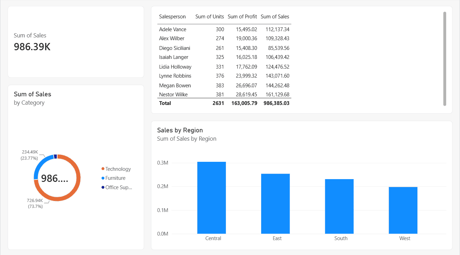The width and height of the screenshot is (460, 255).
Task: Click Nestor Wilke's sales 161,129.68
Action: coord(277,95)
